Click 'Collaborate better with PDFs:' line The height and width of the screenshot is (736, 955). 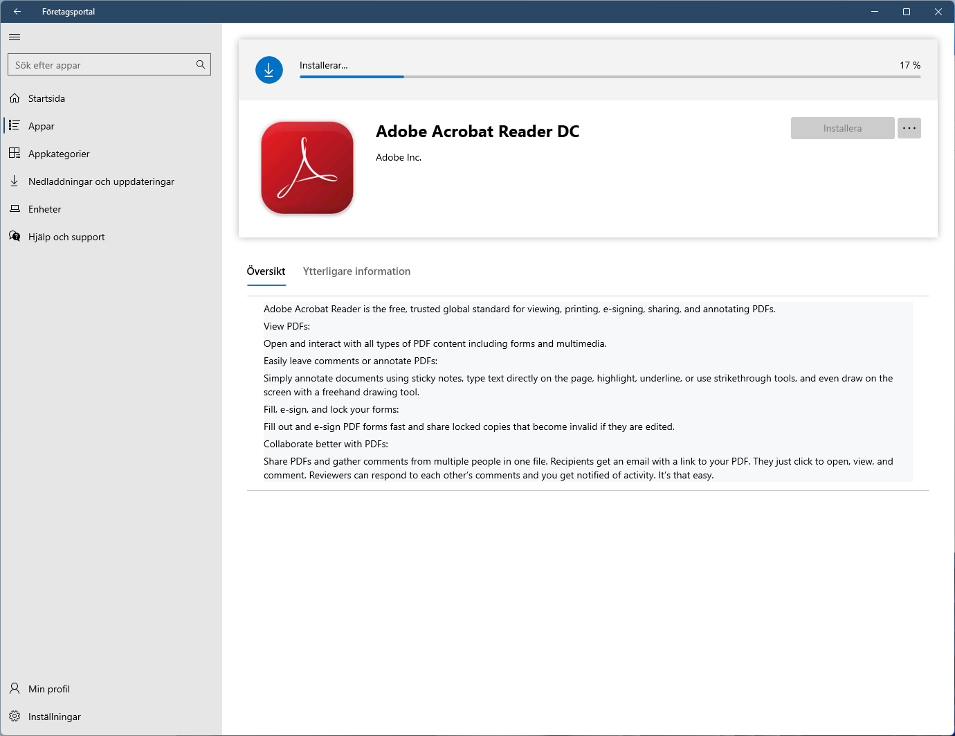pos(326,444)
